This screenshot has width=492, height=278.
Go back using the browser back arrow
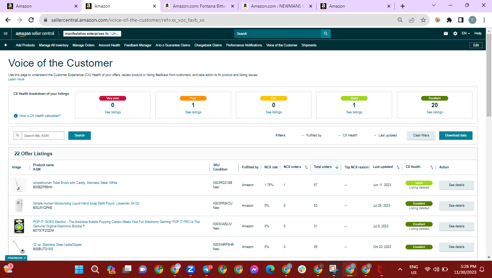pos(8,20)
